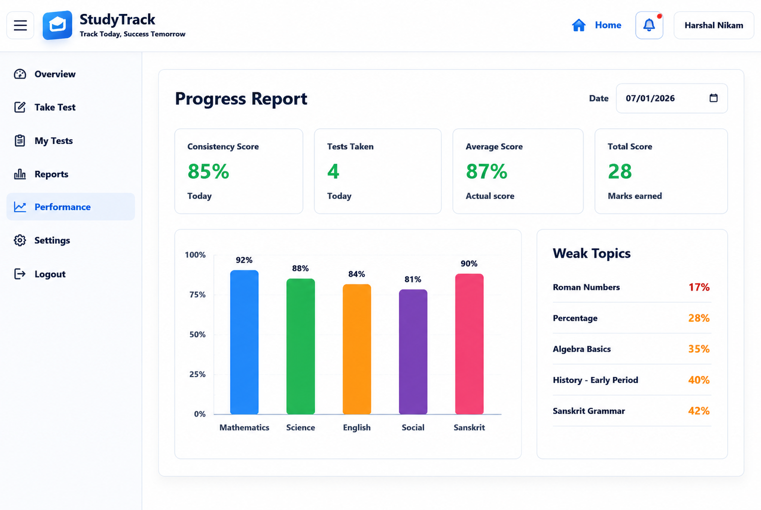Click the 85% consistency value

(208, 172)
